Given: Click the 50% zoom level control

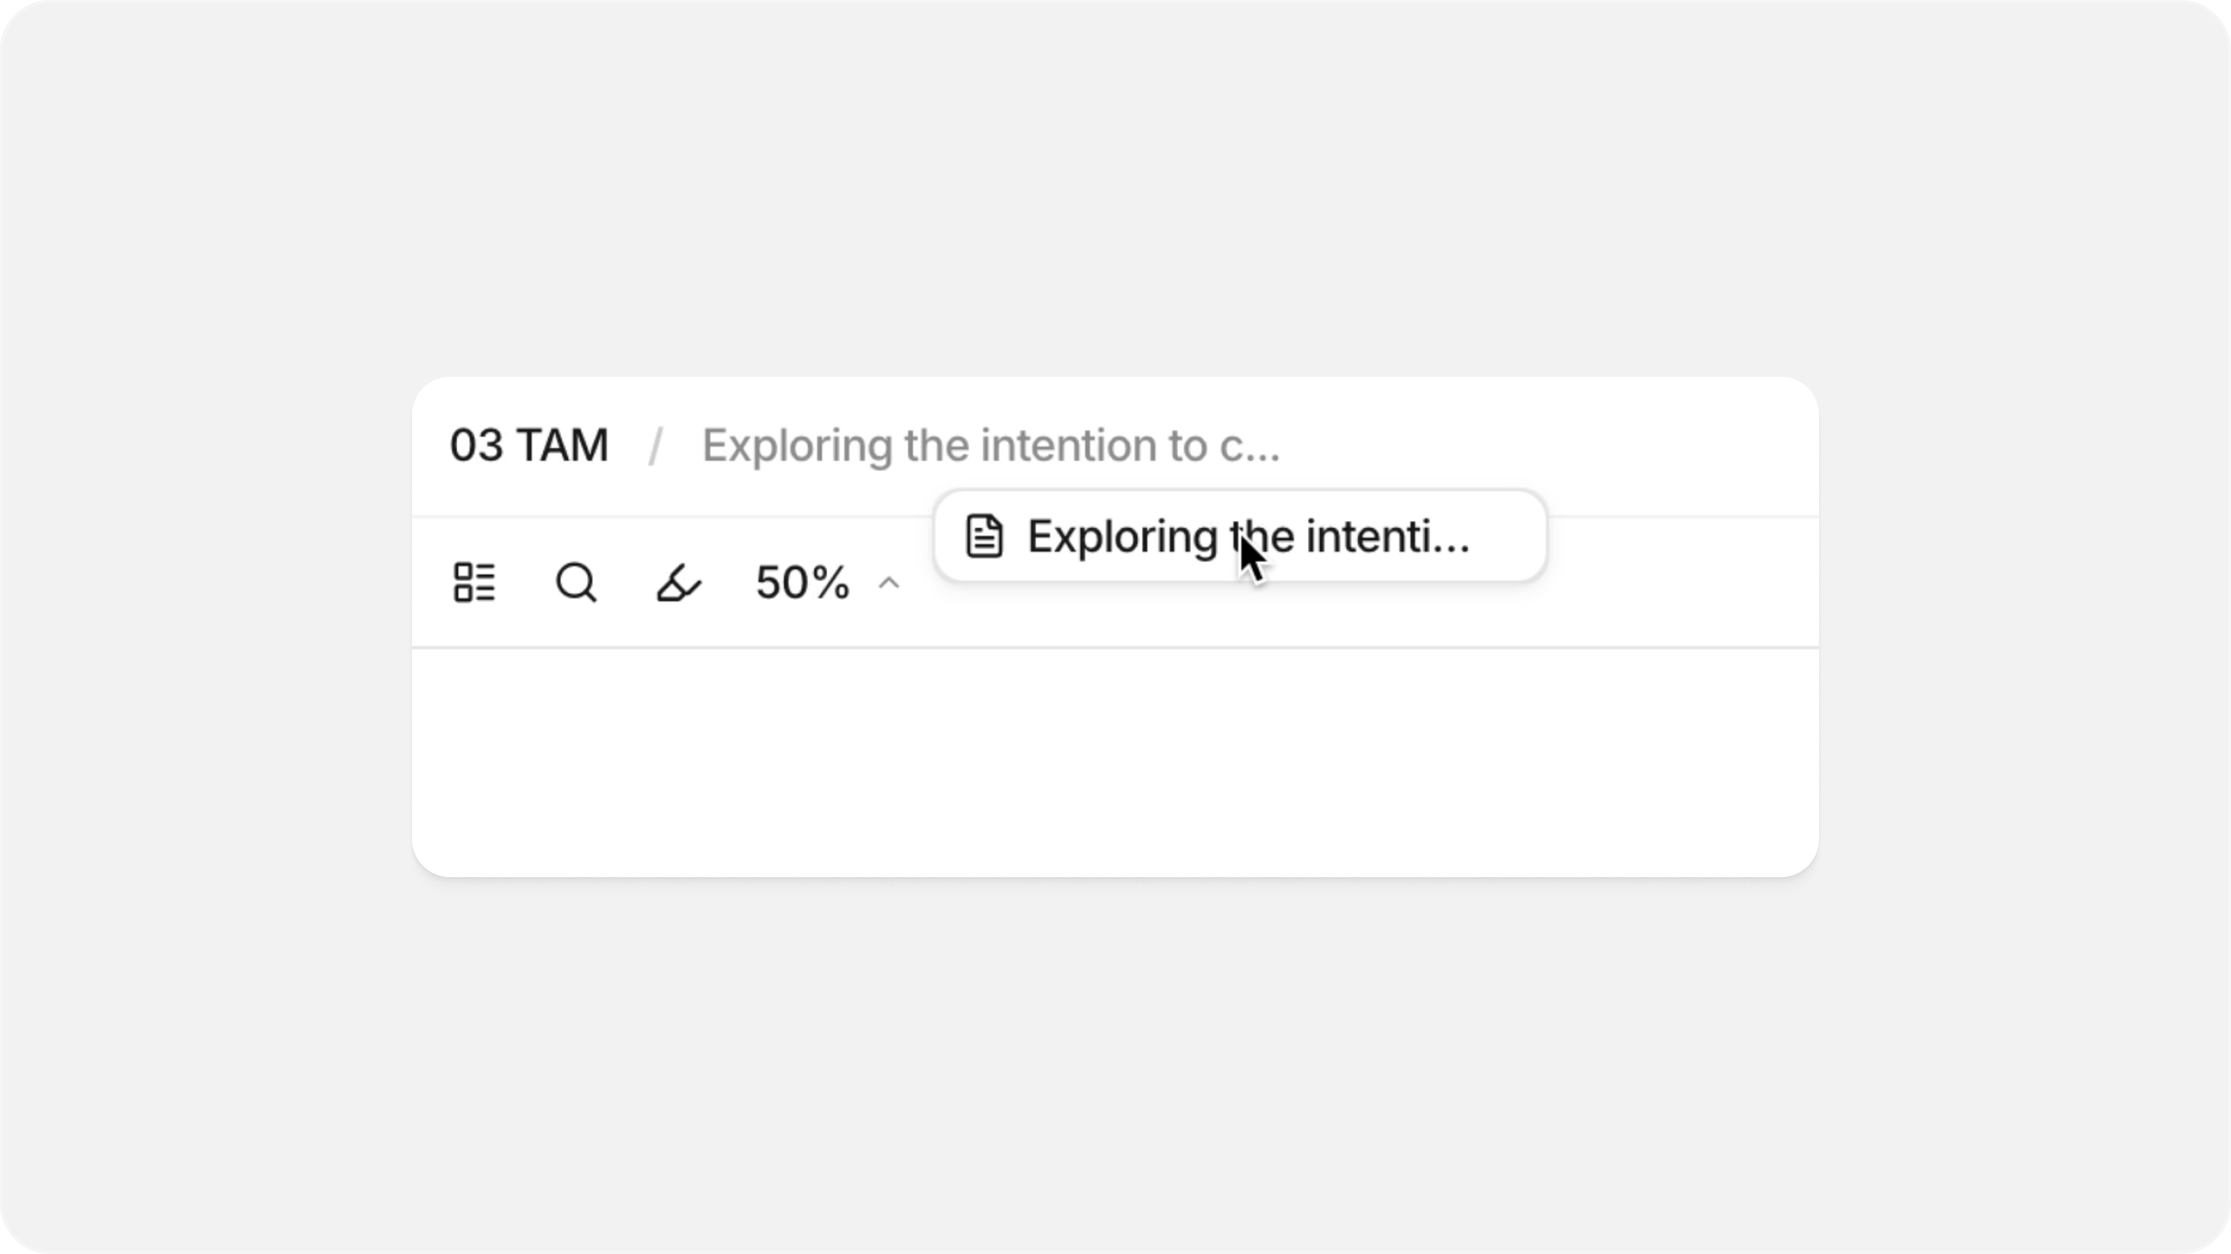Looking at the screenshot, I should [x=801, y=584].
